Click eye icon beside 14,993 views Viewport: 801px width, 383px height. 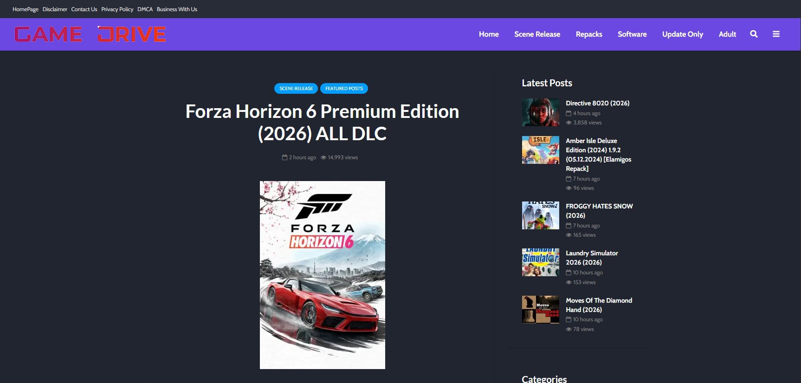tap(323, 157)
